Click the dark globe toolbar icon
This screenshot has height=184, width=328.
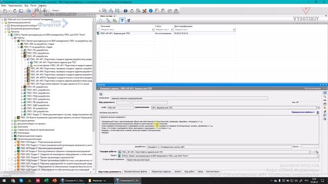[126, 11]
